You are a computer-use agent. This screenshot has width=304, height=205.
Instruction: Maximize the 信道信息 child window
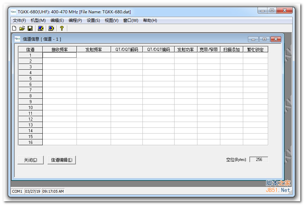264,39
